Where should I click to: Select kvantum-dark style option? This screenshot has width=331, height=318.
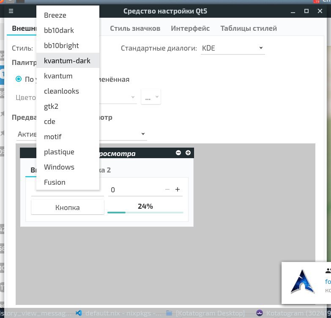[x=68, y=61]
